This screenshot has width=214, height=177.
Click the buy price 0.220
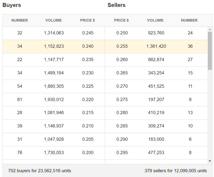pos(88,100)
